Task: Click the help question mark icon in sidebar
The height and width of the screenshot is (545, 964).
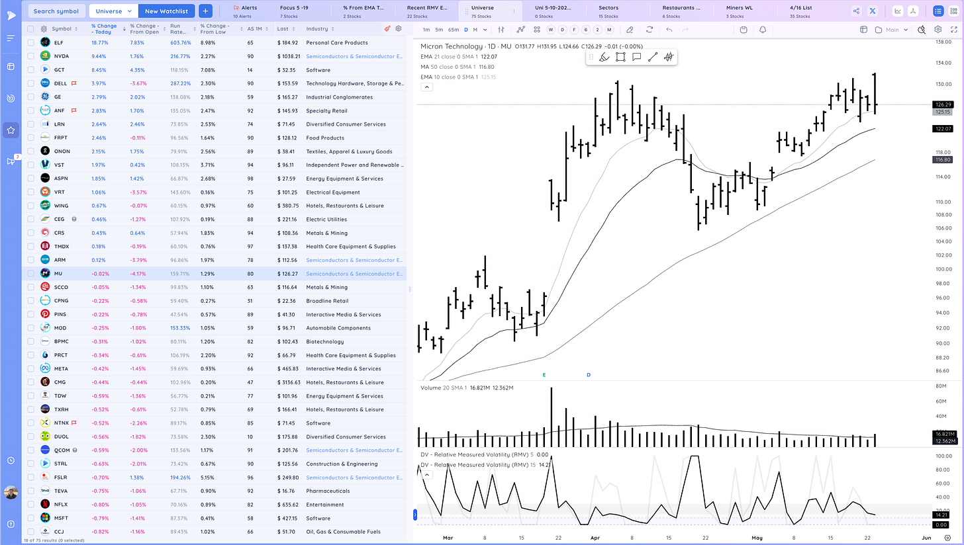Action: pos(11,524)
